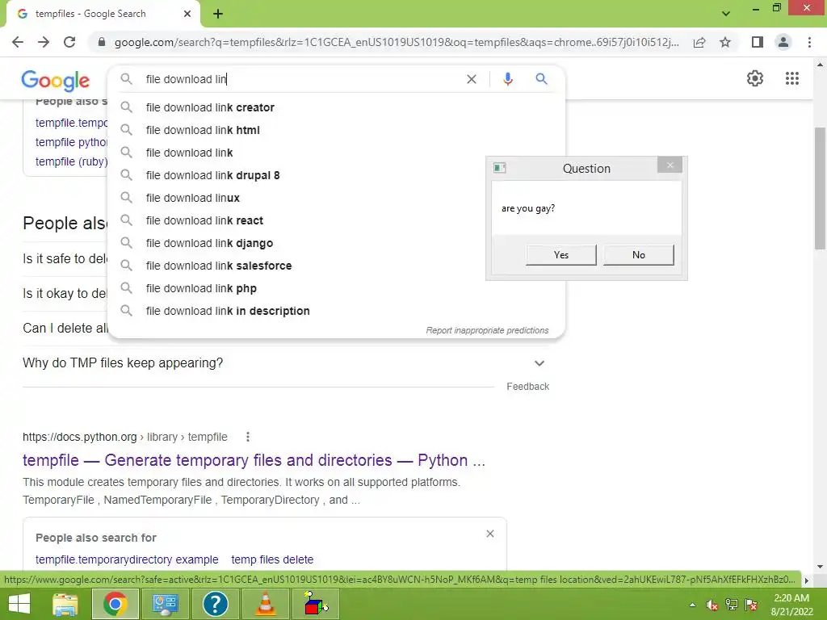Screen dimensions: 827x620
Task: Open 'tempfile.temporarydirectory example' related search
Action: [x=127, y=559]
